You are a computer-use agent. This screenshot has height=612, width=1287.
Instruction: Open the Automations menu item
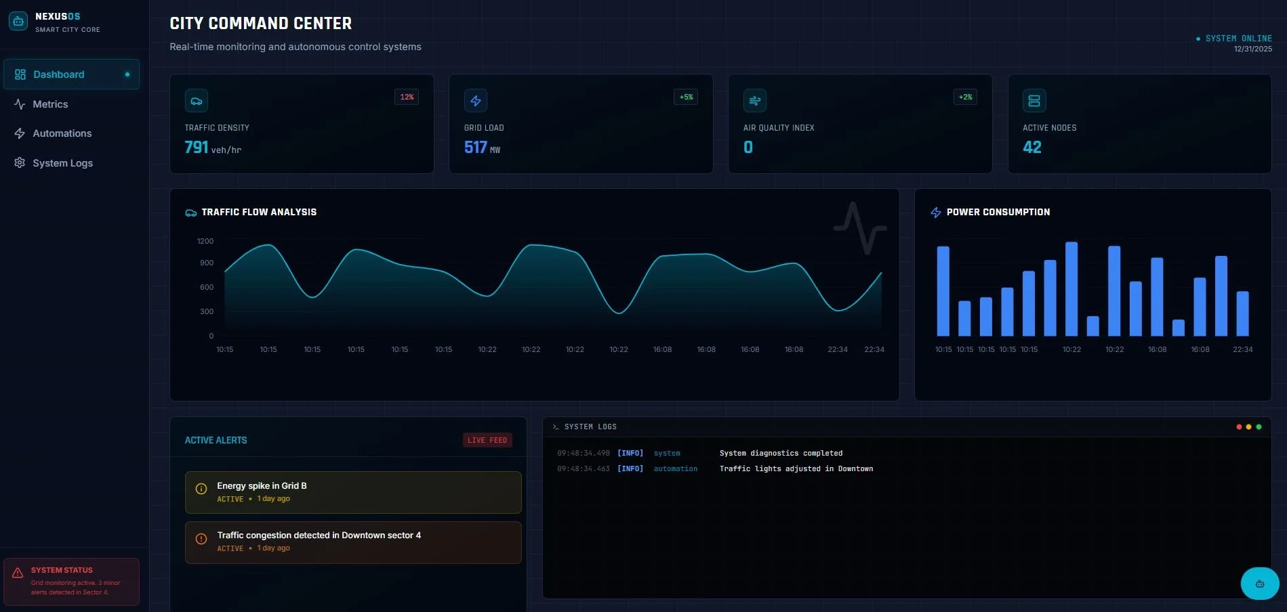click(x=71, y=133)
